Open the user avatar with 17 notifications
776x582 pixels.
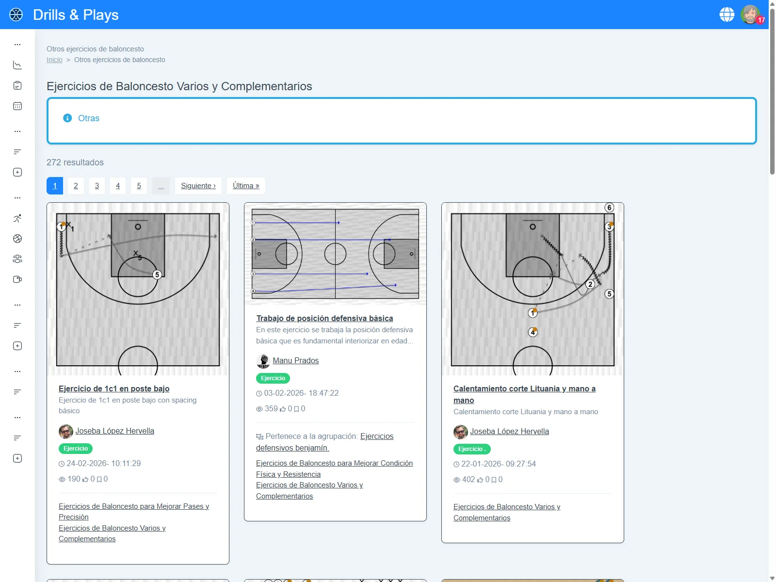pyautogui.click(x=750, y=14)
